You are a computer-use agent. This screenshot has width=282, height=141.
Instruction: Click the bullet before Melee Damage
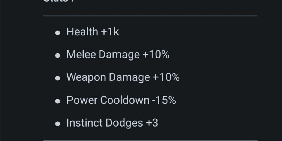(58, 56)
